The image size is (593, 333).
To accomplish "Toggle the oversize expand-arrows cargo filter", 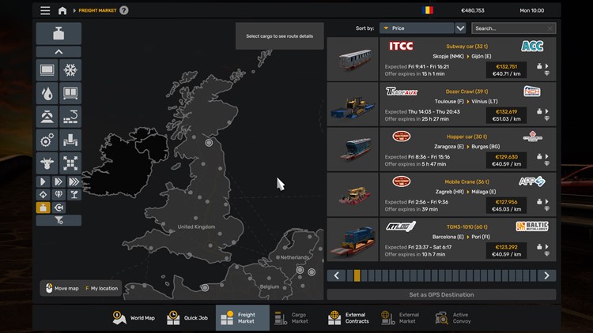I will tap(70, 163).
